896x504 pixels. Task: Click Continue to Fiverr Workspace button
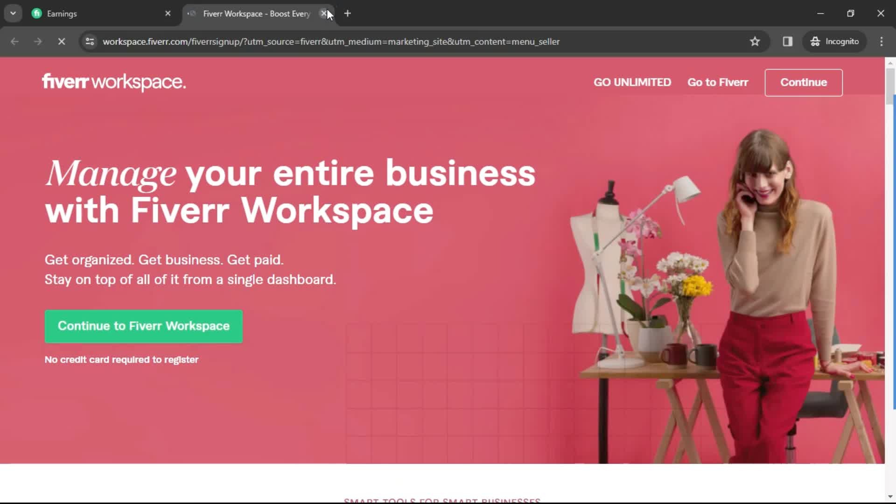click(144, 326)
